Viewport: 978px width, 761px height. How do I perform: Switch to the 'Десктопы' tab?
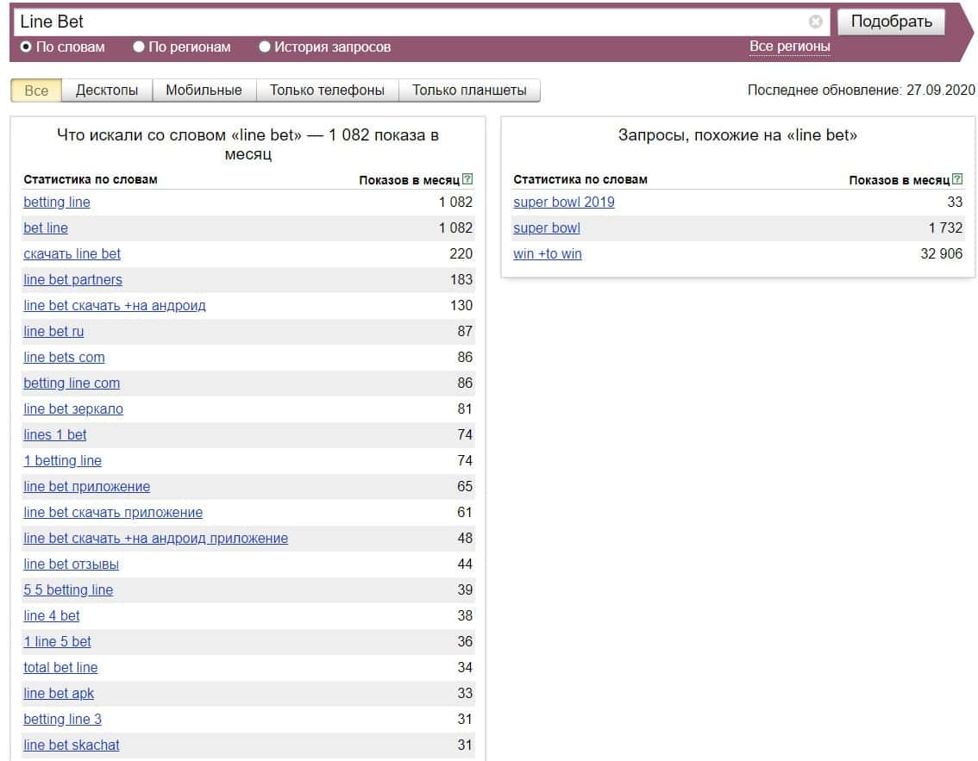click(x=107, y=90)
